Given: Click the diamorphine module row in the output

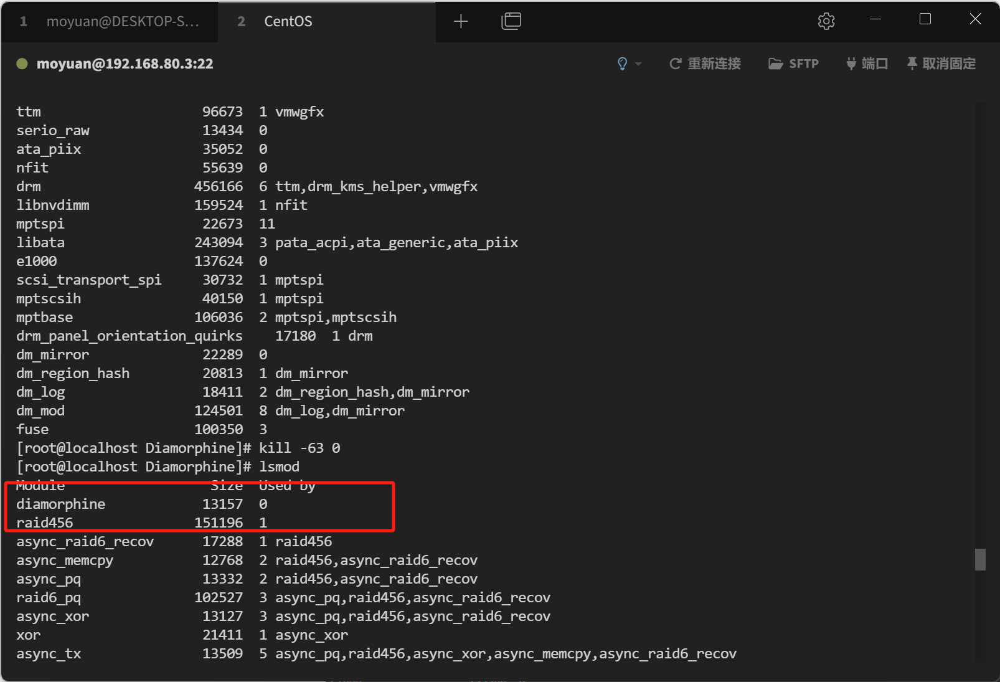Looking at the screenshot, I should (x=61, y=504).
